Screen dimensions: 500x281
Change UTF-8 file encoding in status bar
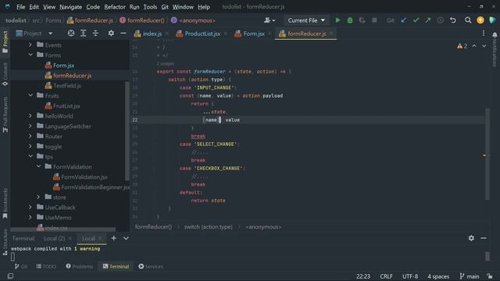pyautogui.click(x=410, y=276)
